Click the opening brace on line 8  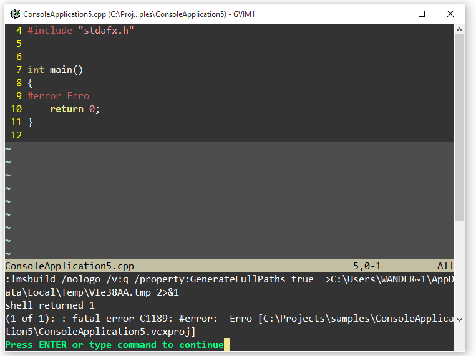point(30,83)
